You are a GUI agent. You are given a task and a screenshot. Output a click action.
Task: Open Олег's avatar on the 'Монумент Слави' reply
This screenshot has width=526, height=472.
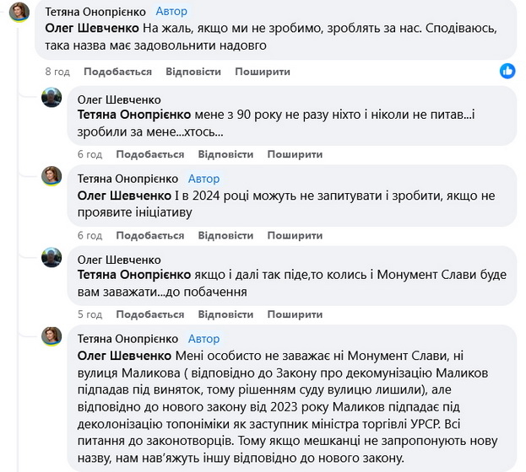tap(52, 258)
